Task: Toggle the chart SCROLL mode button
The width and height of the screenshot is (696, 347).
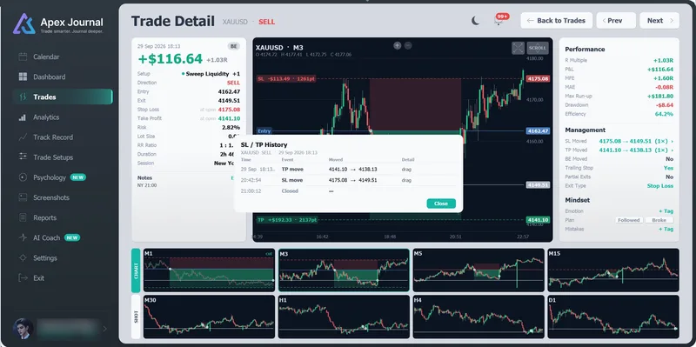Action: pos(538,48)
